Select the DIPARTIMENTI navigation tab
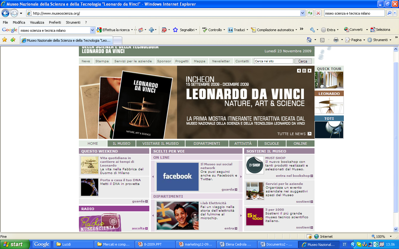This screenshot has width=399, height=249. pos(207,143)
